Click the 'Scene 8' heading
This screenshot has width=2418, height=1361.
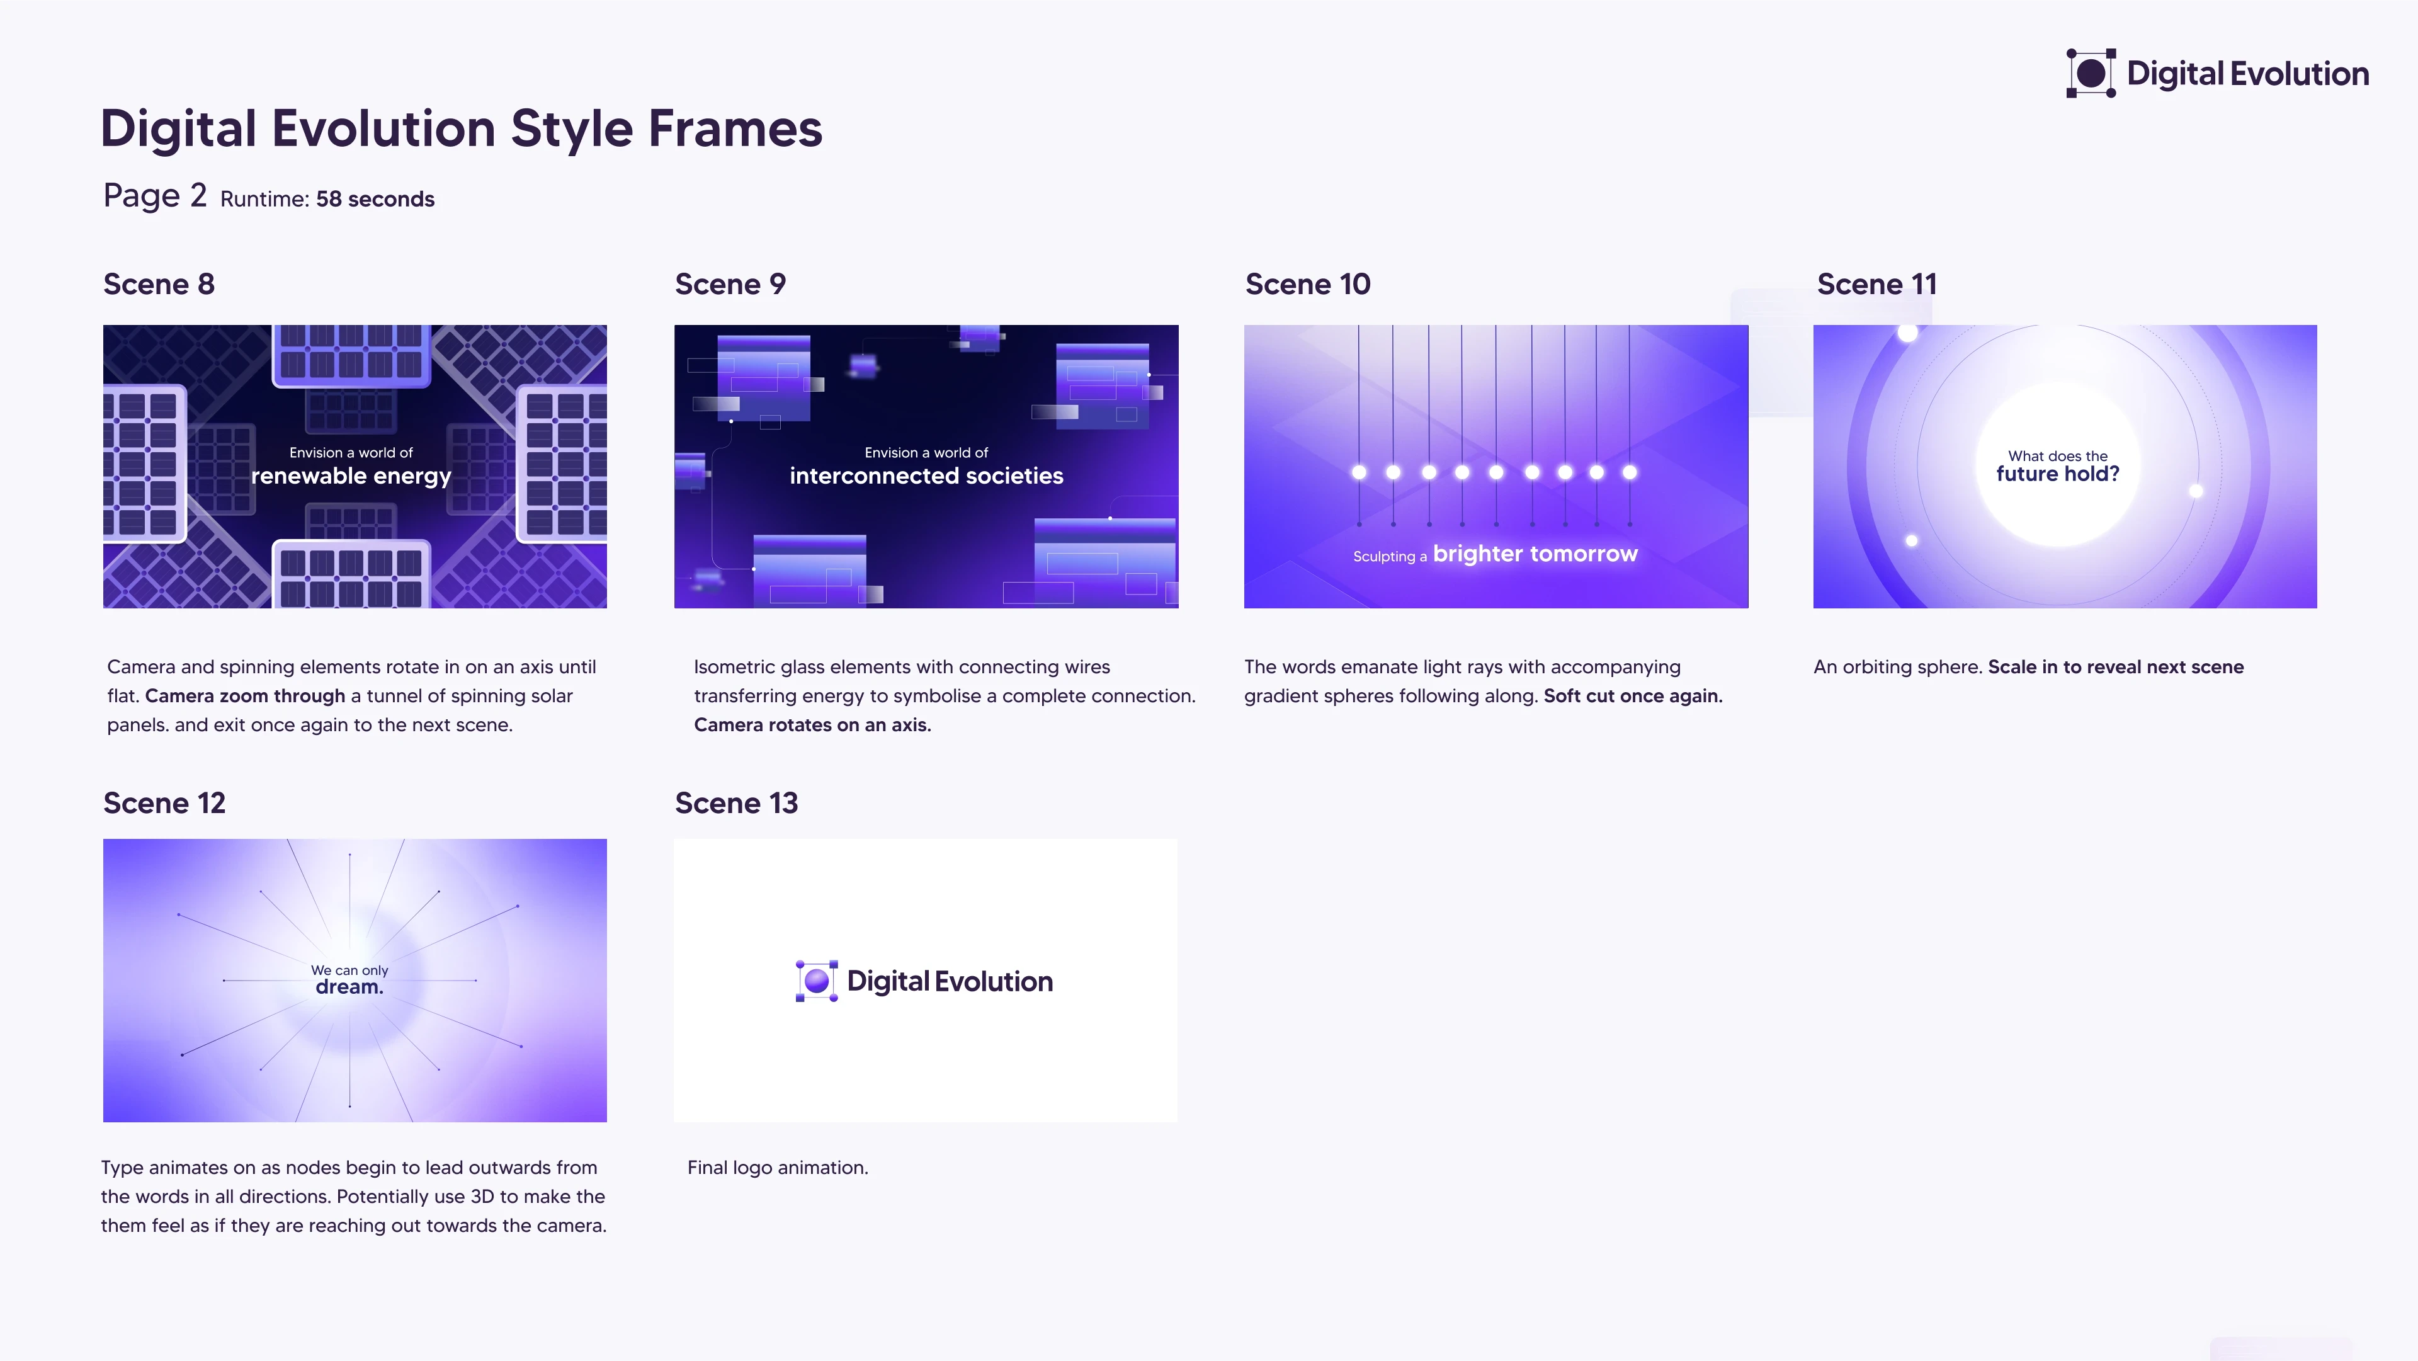click(159, 283)
